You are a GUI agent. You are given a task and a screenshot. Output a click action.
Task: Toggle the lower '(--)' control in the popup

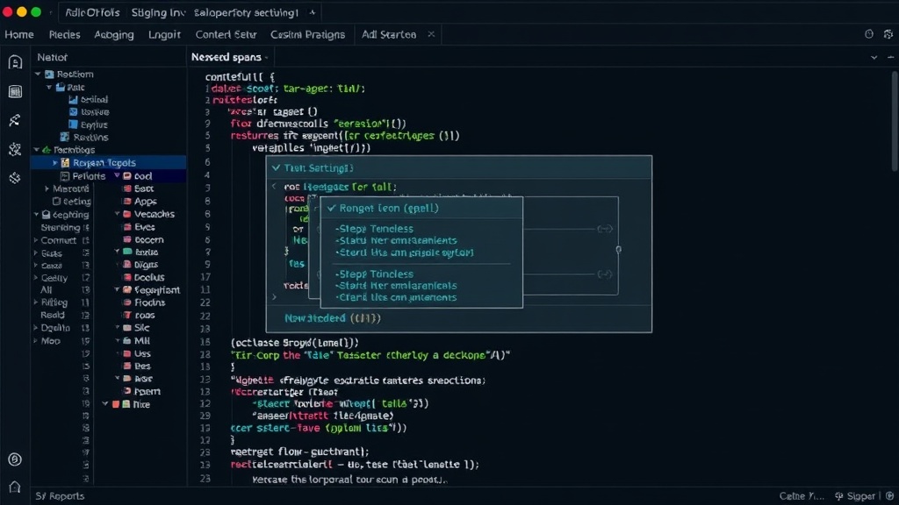(605, 274)
